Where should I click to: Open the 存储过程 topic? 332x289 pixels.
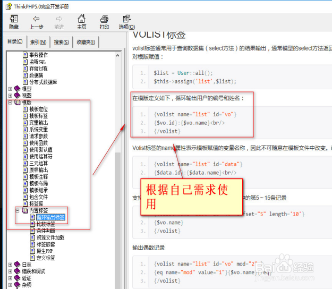coord(39,69)
